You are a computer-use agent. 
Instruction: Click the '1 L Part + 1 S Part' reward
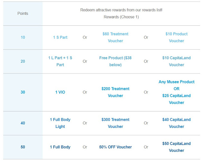coord(60,61)
